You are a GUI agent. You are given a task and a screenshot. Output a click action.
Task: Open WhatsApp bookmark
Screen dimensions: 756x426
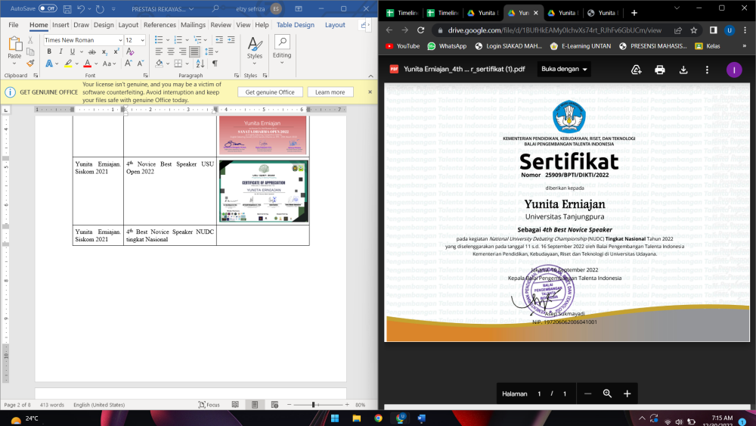[x=447, y=46]
